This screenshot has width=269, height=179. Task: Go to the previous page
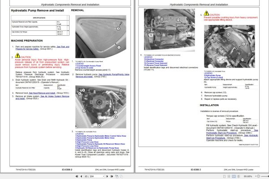[x=81, y=176]
